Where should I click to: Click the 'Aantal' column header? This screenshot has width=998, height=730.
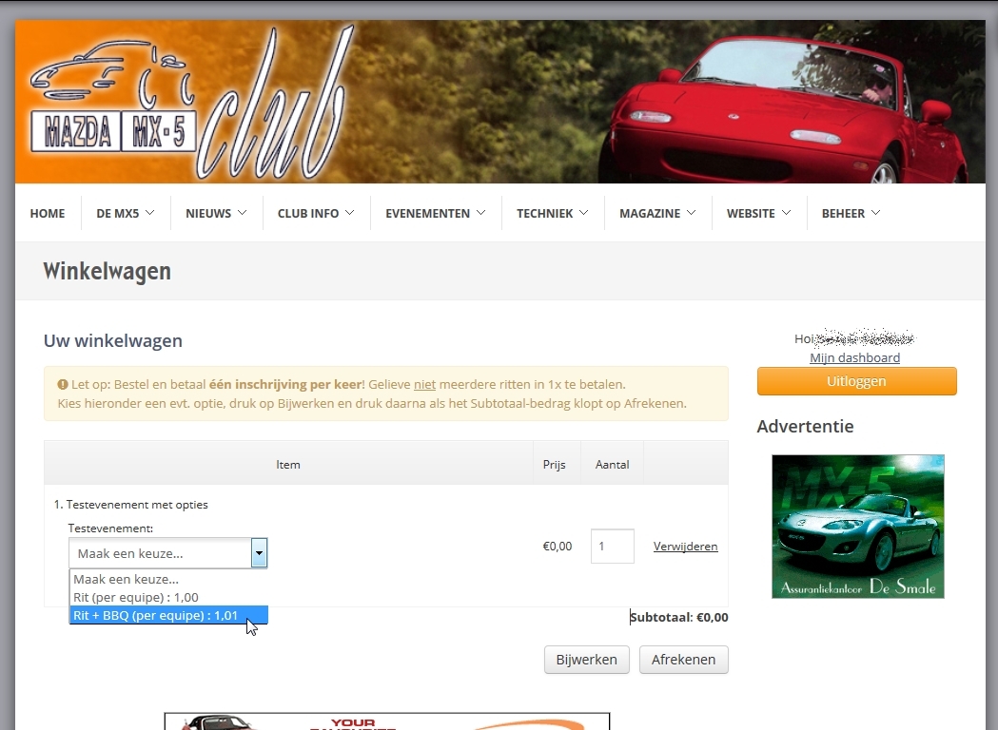click(x=613, y=464)
